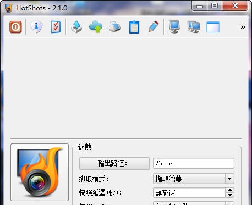
Task: Click the HotShots title bar app icon
Action: point(9,8)
